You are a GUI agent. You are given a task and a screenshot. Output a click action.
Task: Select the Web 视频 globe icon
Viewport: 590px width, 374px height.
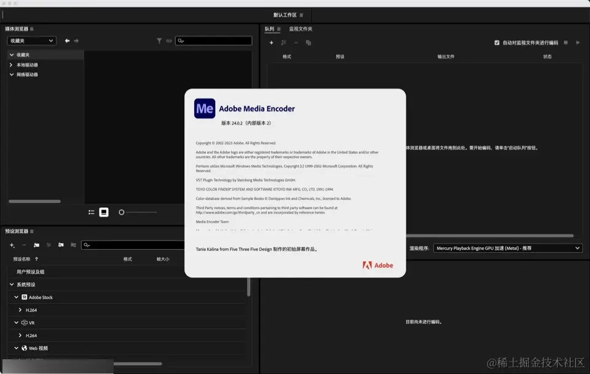(25, 348)
